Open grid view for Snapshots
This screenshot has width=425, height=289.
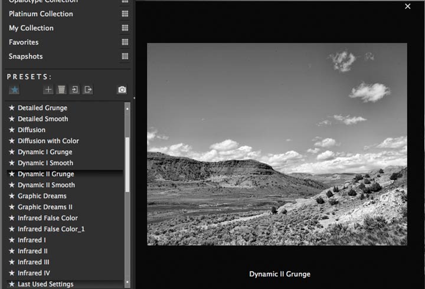(x=125, y=56)
